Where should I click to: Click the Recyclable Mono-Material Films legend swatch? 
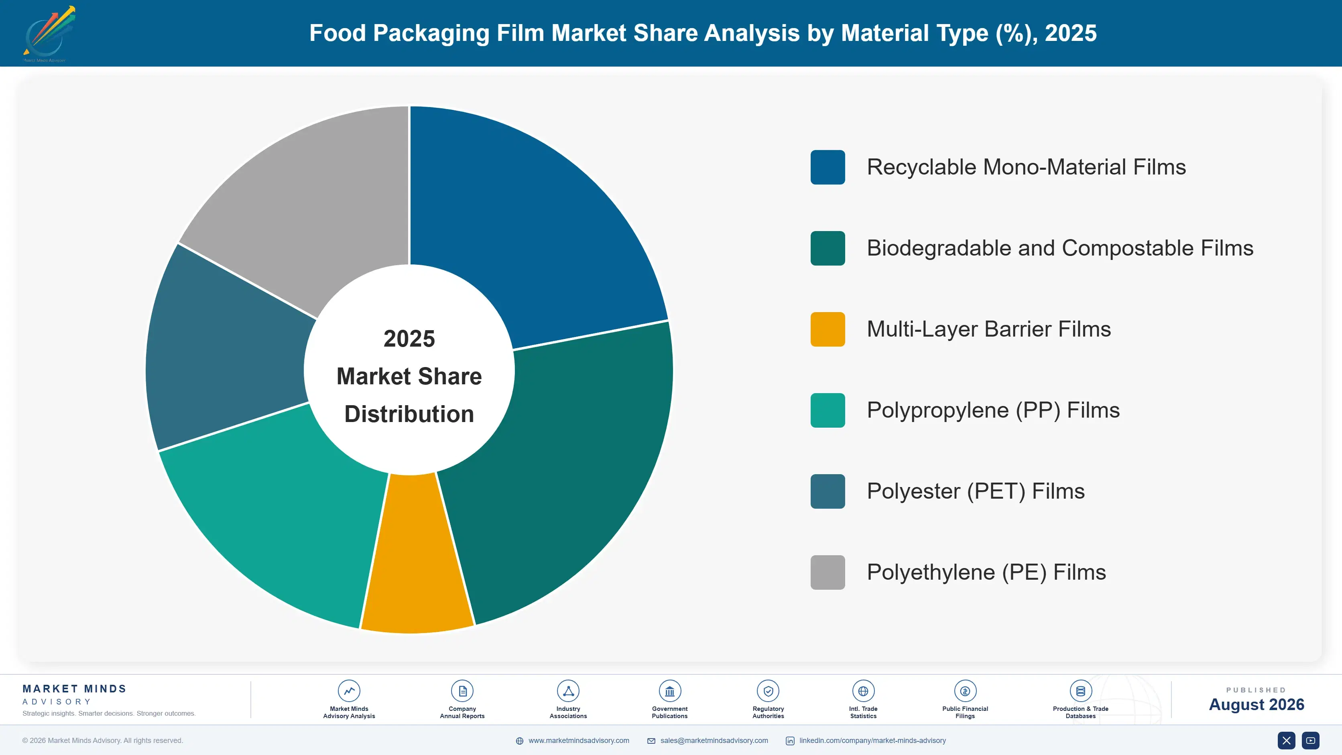(827, 167)
